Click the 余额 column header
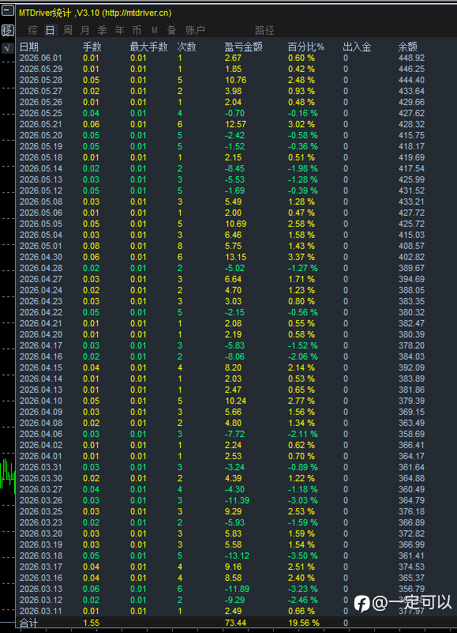The width and height of the screenshot is (457, 633). coord(408,47)
